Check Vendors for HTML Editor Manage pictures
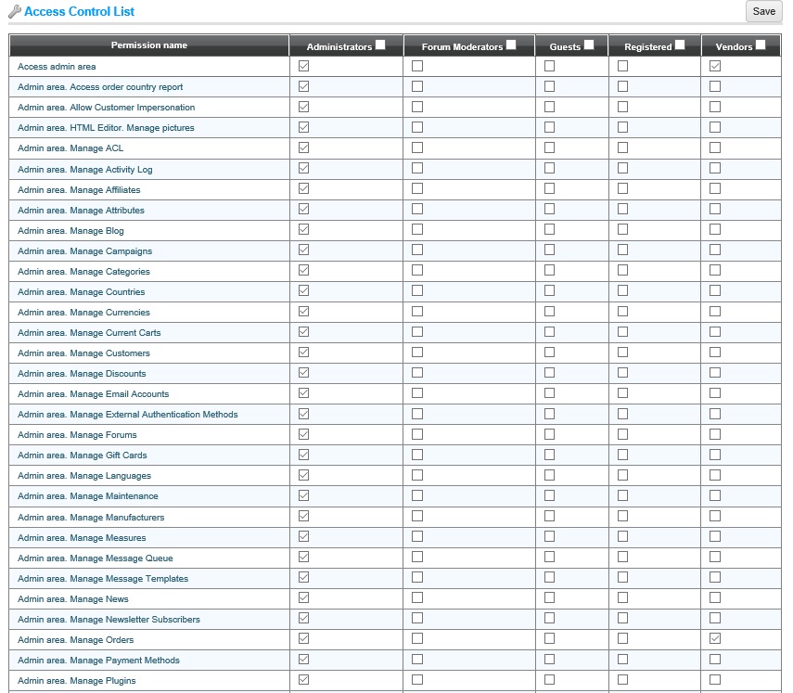Image resolution: width=793 pixels, height=693 pixels. pyautogui.click(x=714, y=127)
